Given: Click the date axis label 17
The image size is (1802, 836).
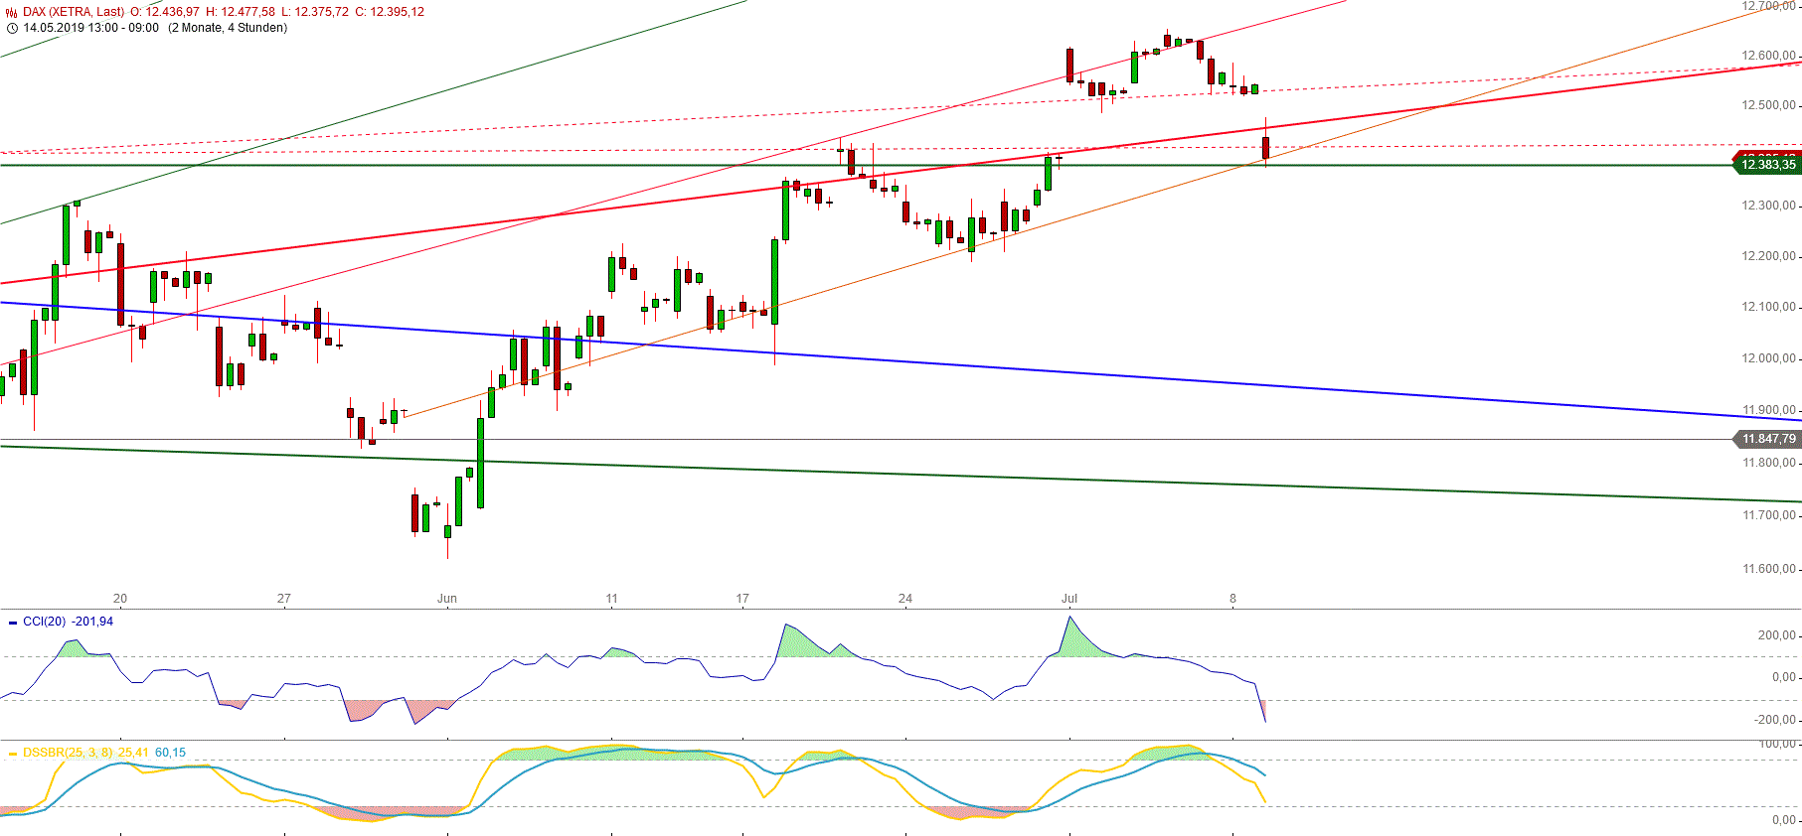Looking at the screenshot, I should pyautogui.click(x=742, y=599).
